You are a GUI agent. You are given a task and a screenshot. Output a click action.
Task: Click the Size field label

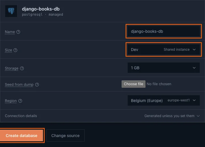8,50
